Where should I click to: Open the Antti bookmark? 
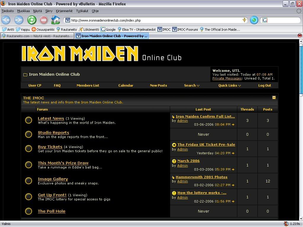pos(8,30)
